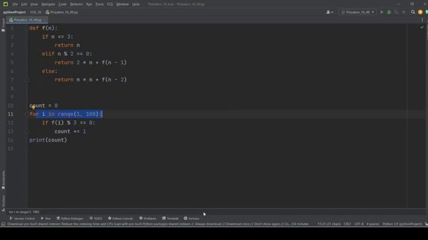
Task: Open the Structure sidebar tab
Action: click(3, 203)
